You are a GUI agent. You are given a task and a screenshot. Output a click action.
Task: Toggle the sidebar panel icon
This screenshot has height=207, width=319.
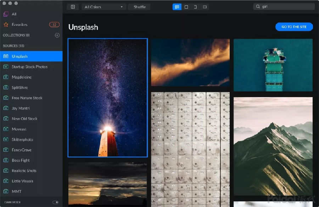click(x=73, y=7)
